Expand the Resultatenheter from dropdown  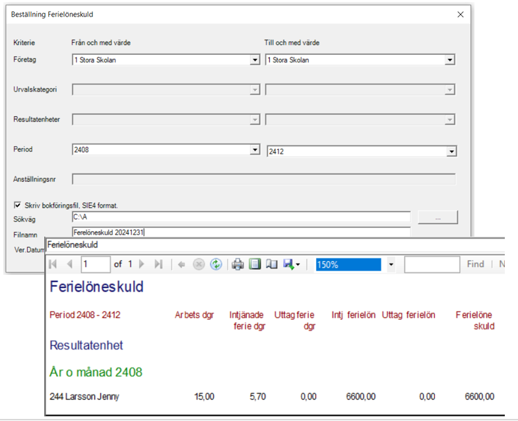pyautogui.click(x=255, y=120)
